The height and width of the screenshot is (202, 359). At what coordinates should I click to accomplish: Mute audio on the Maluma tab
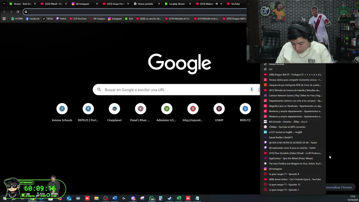point(217,4)
